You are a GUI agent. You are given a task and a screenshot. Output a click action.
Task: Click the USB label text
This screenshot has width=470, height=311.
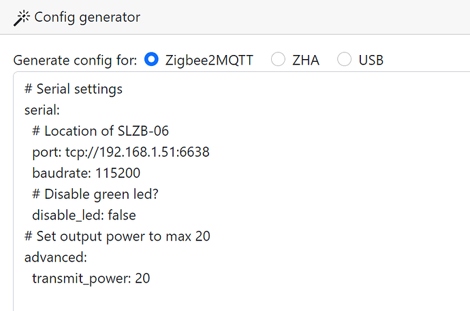(371, 60)
